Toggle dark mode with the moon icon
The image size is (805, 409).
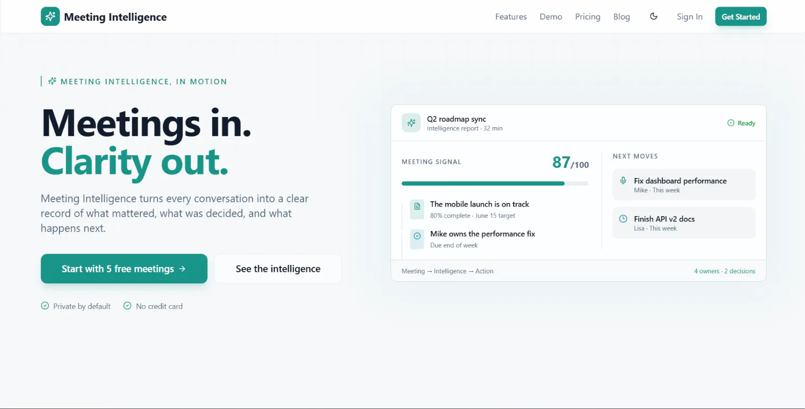pyautogui.click(x=654, y=16)
